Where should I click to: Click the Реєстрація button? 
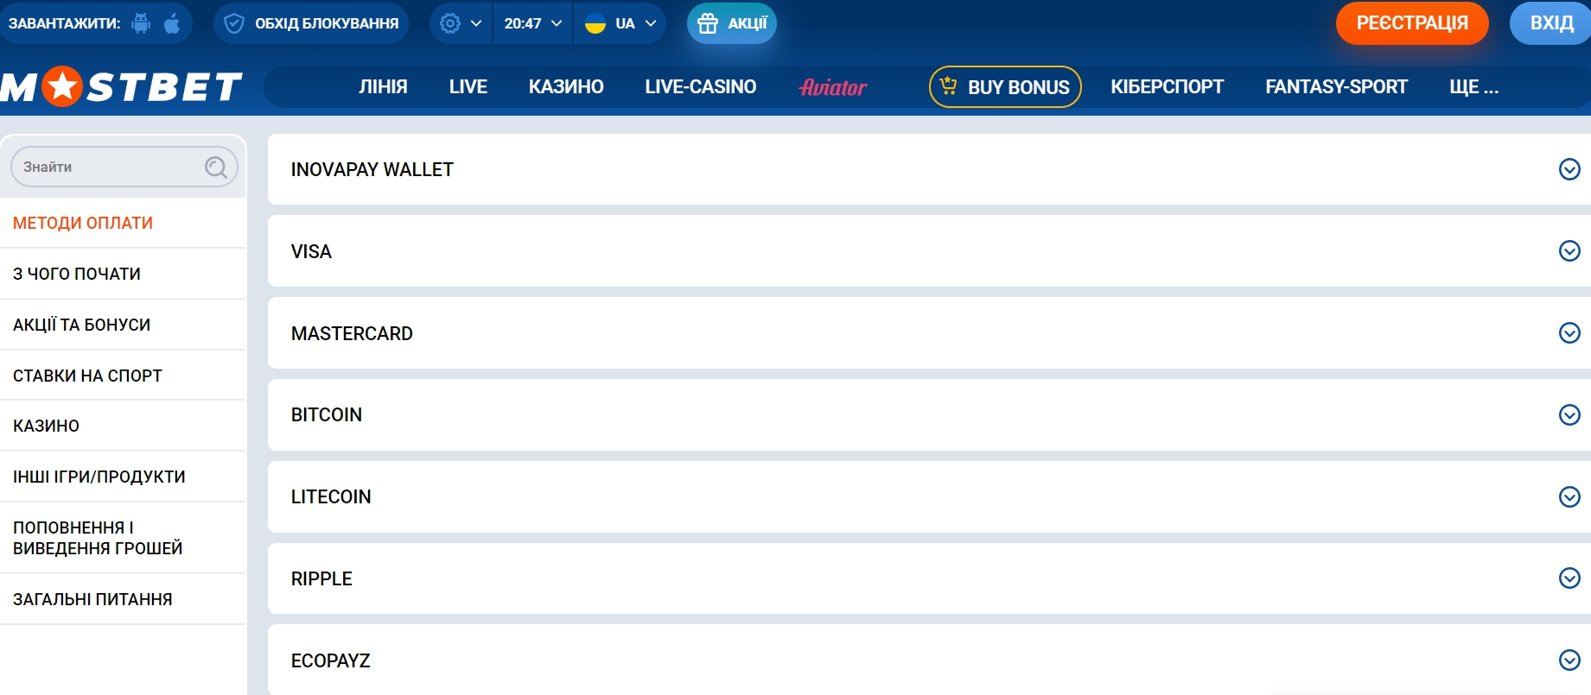click(x=1411, y=23)
